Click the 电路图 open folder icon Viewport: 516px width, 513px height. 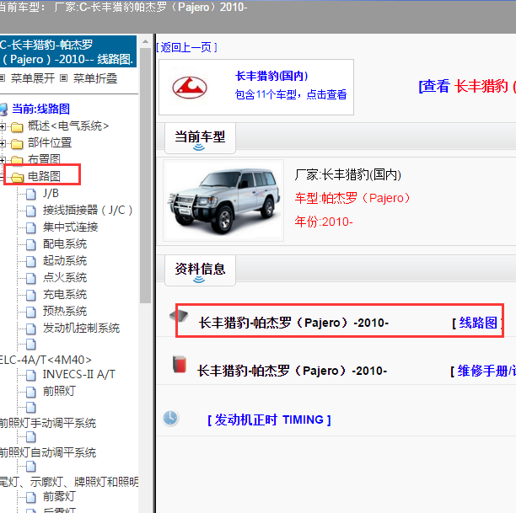tap(17, 177)
